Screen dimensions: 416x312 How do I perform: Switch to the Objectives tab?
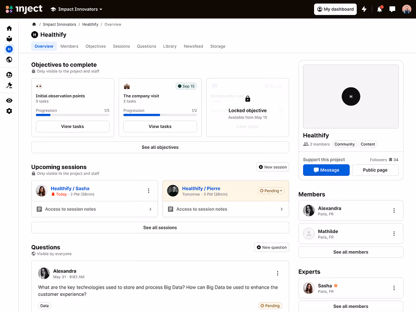point(96,46)
